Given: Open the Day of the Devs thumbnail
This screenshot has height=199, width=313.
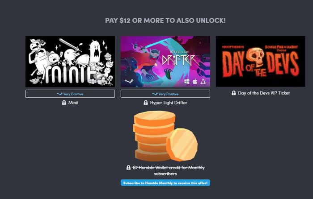Looking at the screenshot, I should 261,62.
